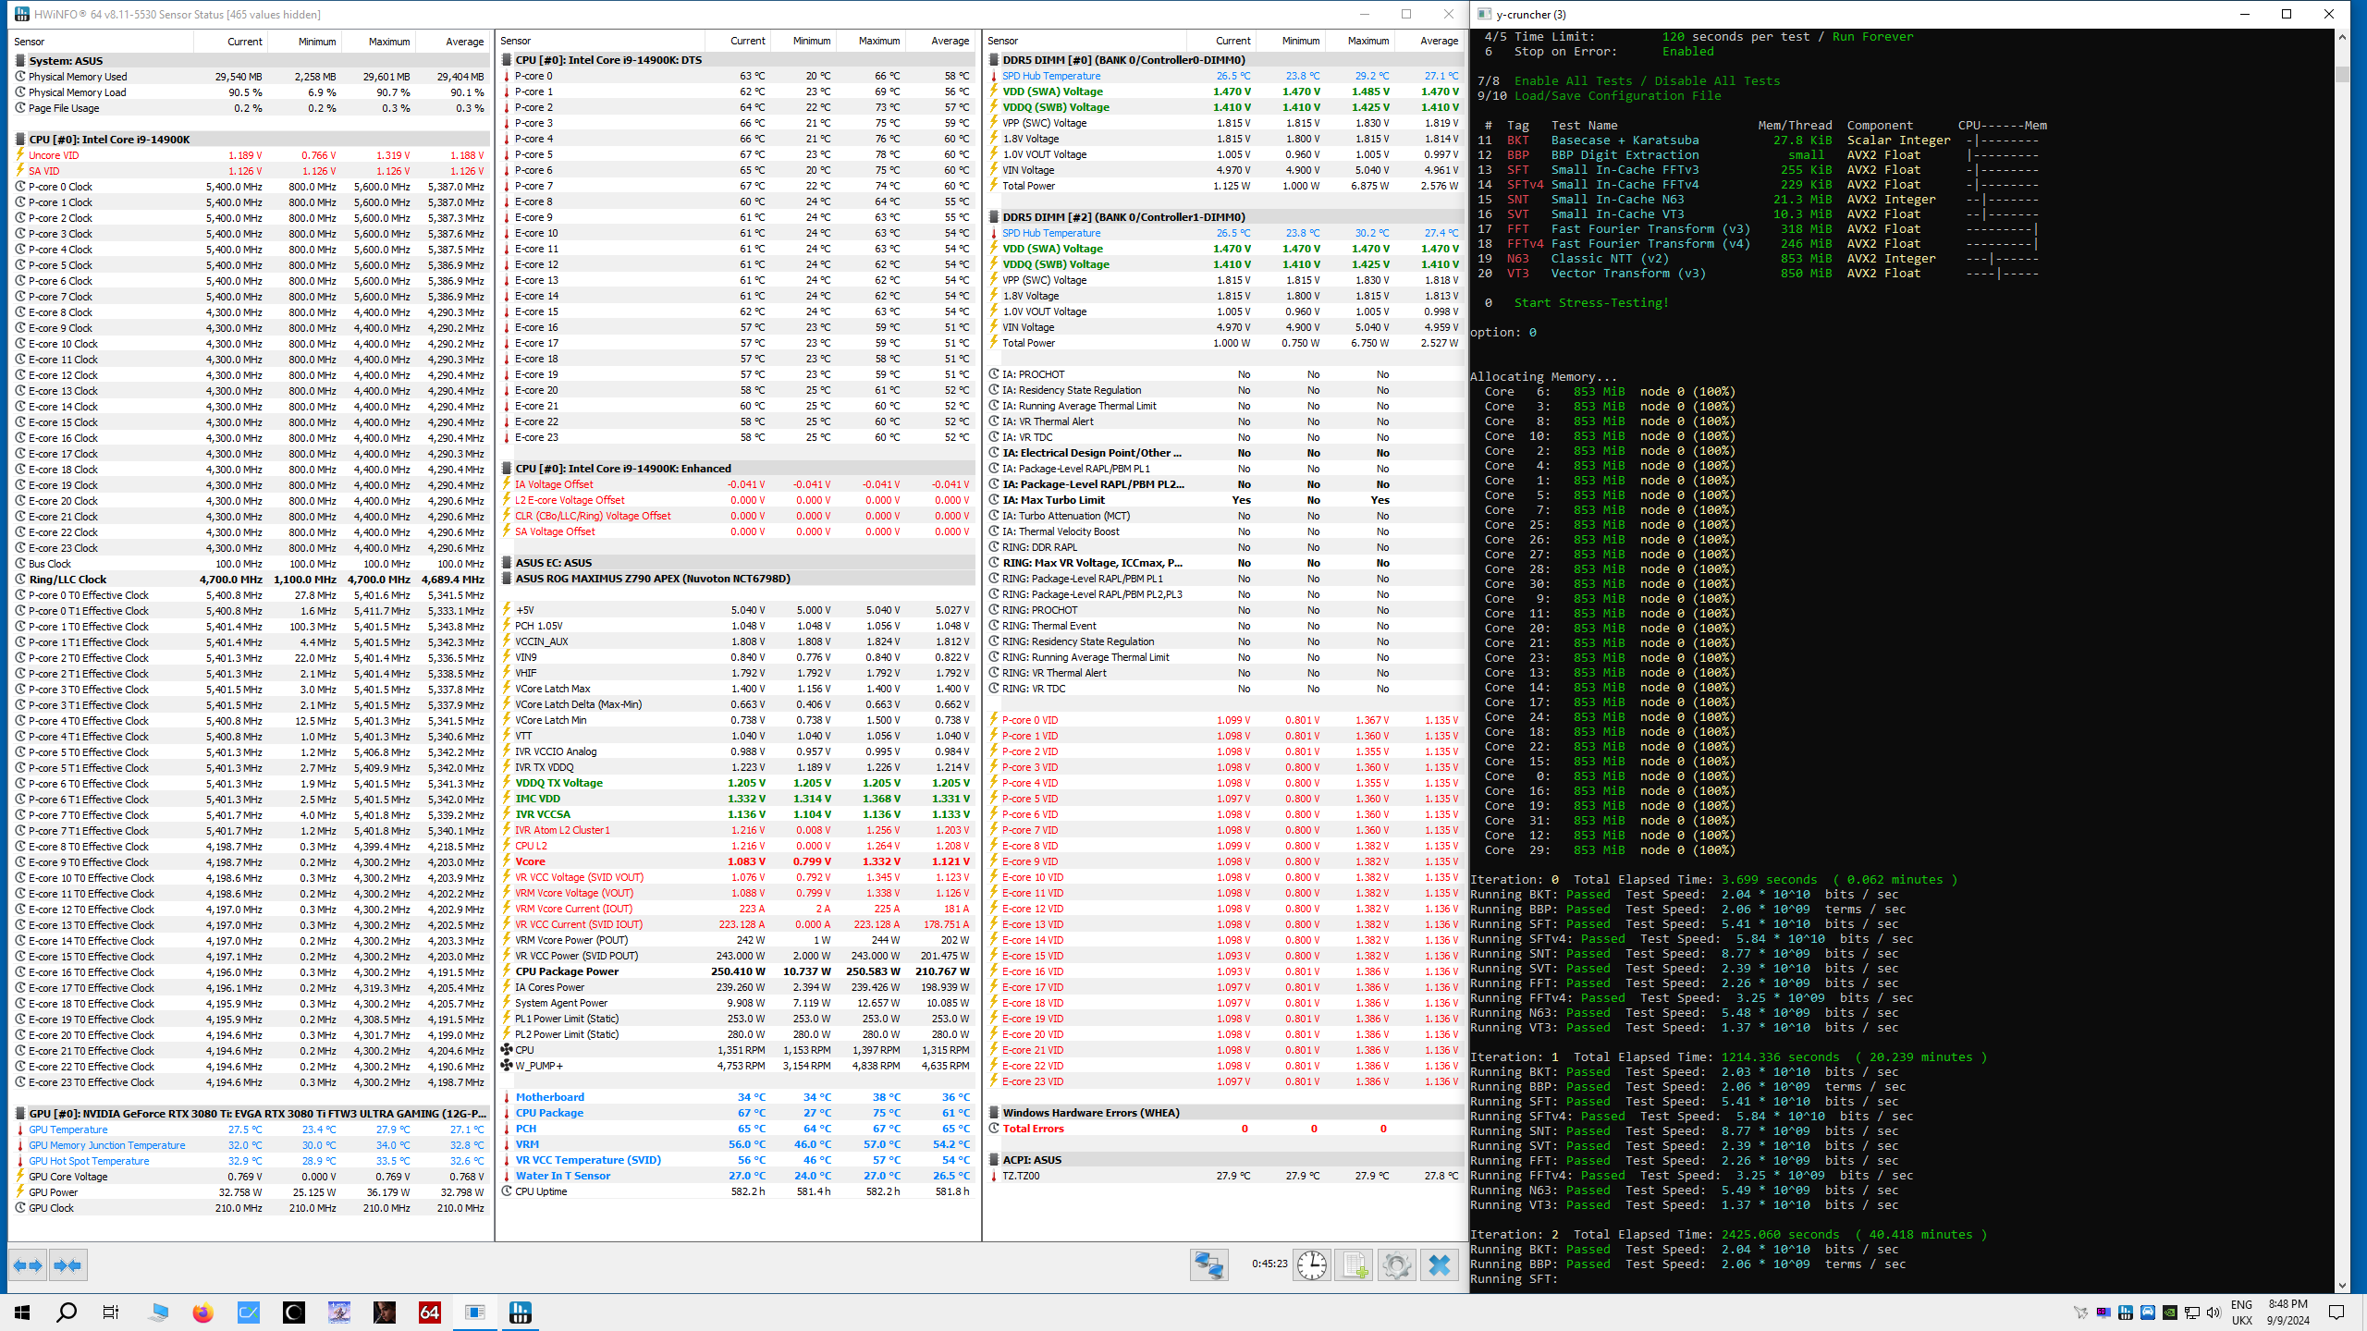Open the HWiNFO tray icon
This screenshot has width=2367, height=1331.
click(2125, 1313)
